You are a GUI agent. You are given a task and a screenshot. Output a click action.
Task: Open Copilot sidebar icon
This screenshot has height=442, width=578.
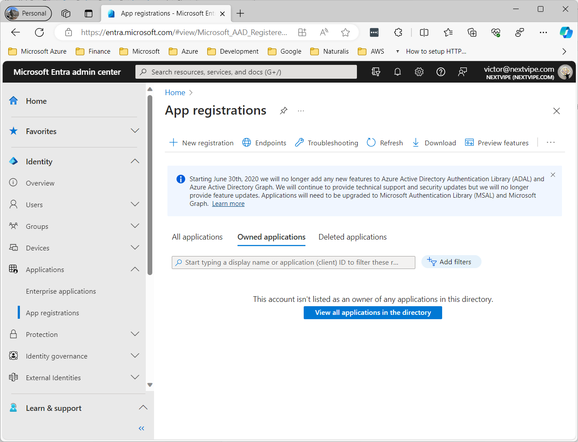point(566,32)
